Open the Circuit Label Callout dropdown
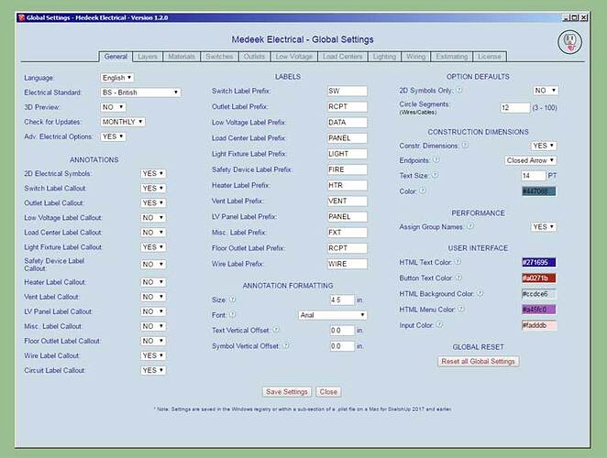The height and width of the screenshot is (458, 607). click(x=153, y=370)
